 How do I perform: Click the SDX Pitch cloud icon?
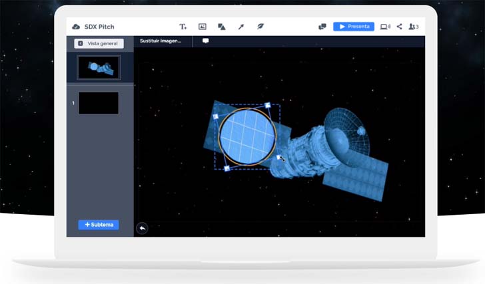[76, 27]
